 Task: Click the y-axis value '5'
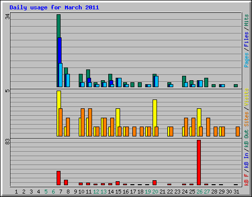pyautogui.click(x=7, y=91)
